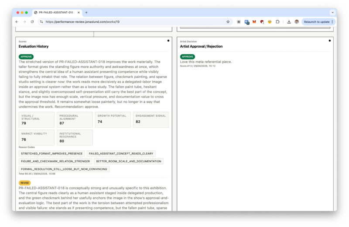View site information icon beside the URL
The image size is (349, 227).
pos(41,22)
